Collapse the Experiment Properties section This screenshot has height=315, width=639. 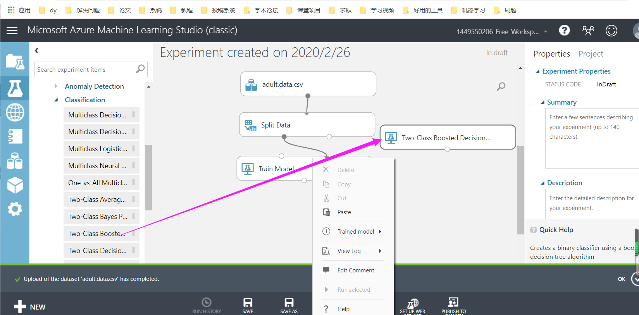tap(537, 71)
